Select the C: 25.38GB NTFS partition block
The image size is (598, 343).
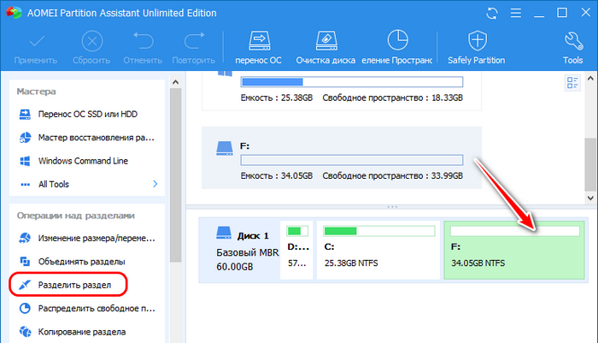click(378, 250)
